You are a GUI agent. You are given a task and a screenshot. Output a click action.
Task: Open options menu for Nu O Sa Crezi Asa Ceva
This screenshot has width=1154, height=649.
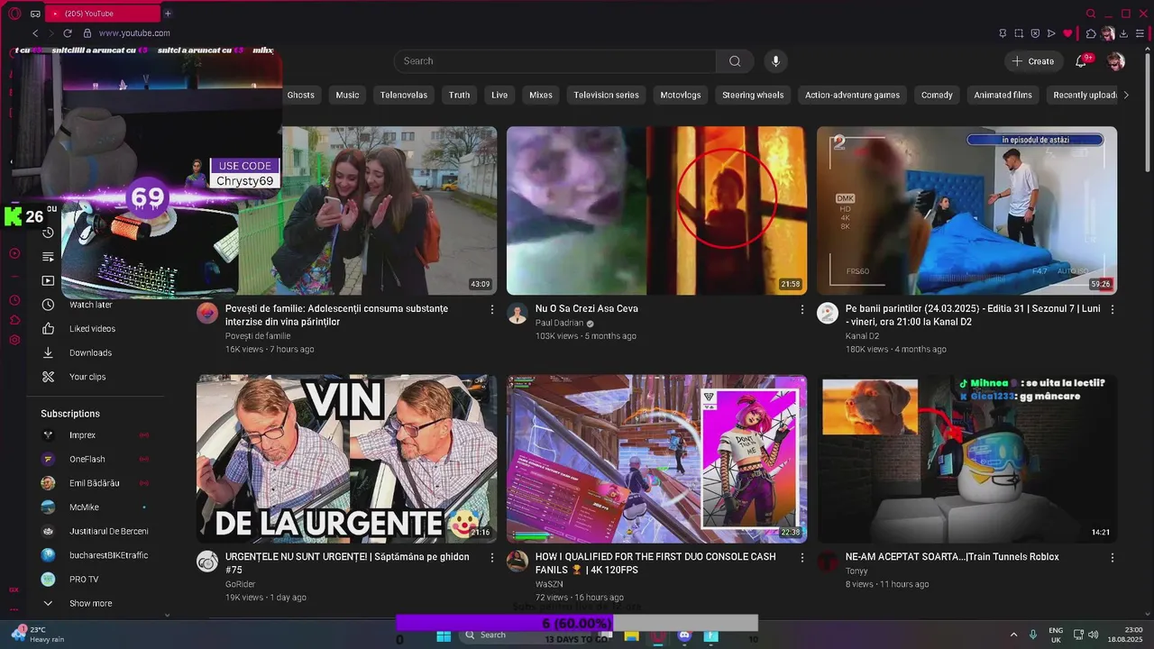pyautogui.click(x=802, y=309)
